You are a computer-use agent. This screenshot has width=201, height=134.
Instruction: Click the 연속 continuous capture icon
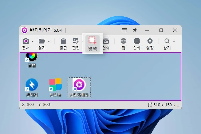tap(106, 41)
